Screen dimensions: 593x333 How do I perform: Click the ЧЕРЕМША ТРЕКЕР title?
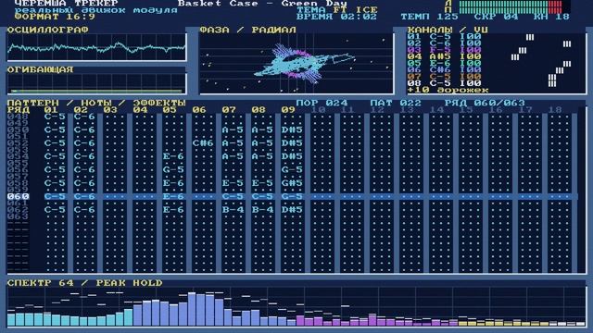click(66, 4)
